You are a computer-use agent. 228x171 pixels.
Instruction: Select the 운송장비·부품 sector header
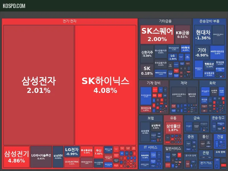[209, 21]
